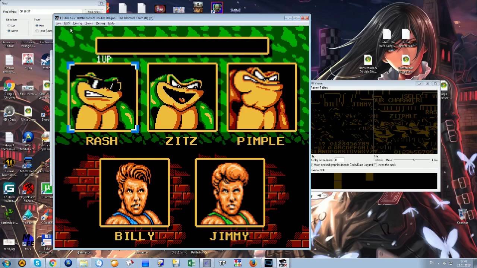Image resolution: width=477 pixels, height=268 pixels.
Task: Open Windows Explorer folder in taskbar
Action: (x=83, y=263)
